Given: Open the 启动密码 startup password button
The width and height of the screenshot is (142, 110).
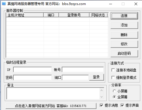Looking at the screenshot, I should (124, 54).
